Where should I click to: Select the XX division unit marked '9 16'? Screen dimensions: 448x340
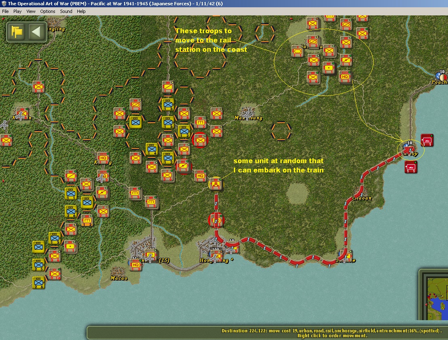click(x=55, y=274)
